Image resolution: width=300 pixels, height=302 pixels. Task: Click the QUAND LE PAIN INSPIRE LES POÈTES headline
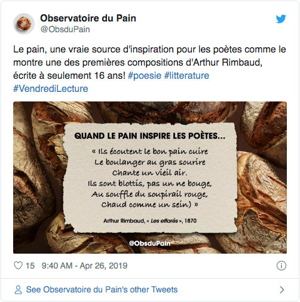149,136
